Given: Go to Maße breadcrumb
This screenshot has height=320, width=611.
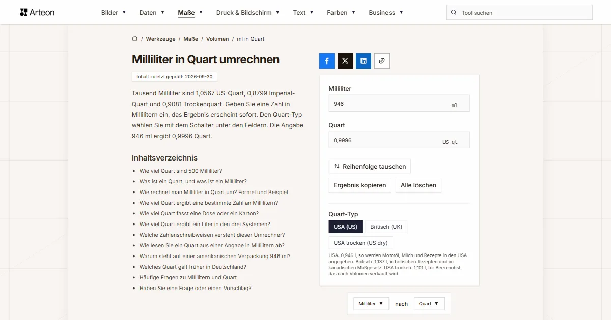Looking at the screenshot, I should [x=190, y=39].
